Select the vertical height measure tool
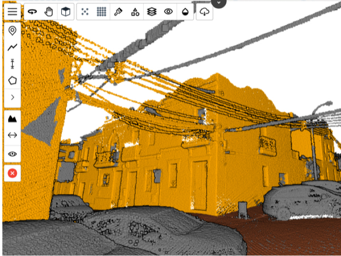This screenshot has width=341, height=256. 12,64
